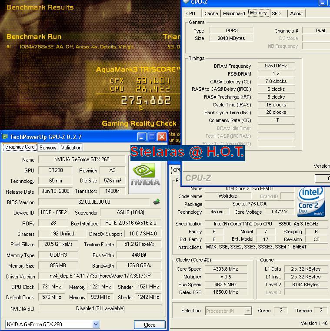Click the Device ID value 10DE - 05E2
Image resolution: width=330 pixels, height=331 pixels.
[x=53, y=212]
